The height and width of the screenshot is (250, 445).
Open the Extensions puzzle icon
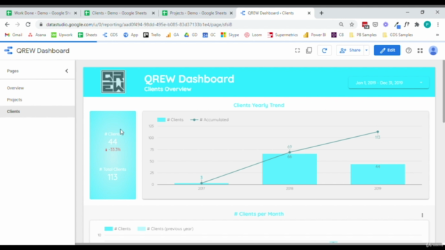pos(416,25)
